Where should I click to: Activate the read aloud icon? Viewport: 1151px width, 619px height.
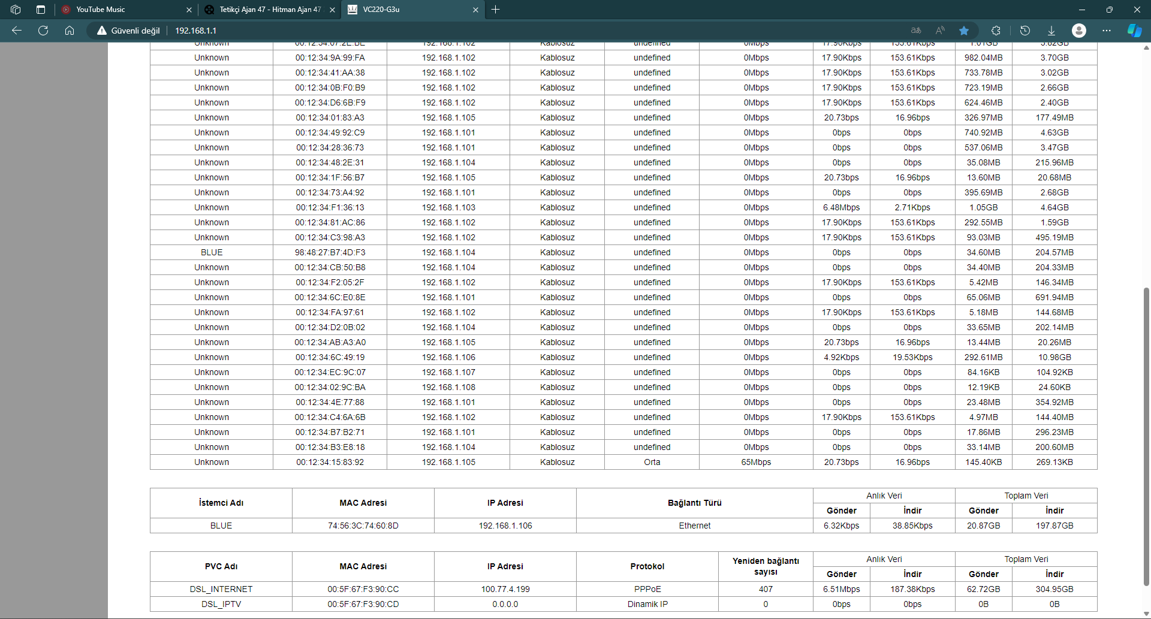click(940, 31)
